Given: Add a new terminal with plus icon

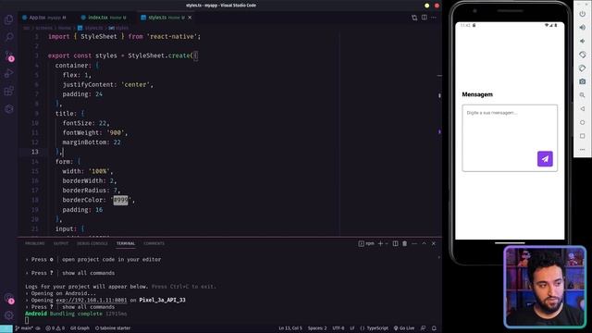Looking at the screenshot, I should click(380, 243).
